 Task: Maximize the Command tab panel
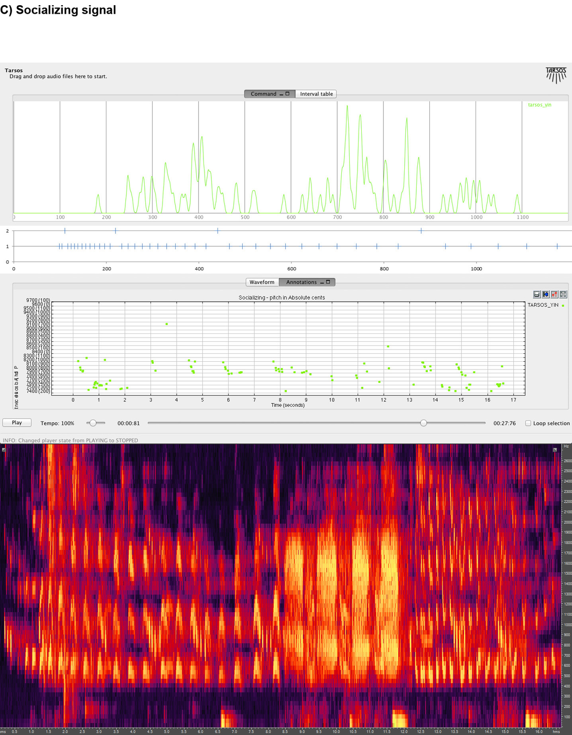(x=288, y=94)
